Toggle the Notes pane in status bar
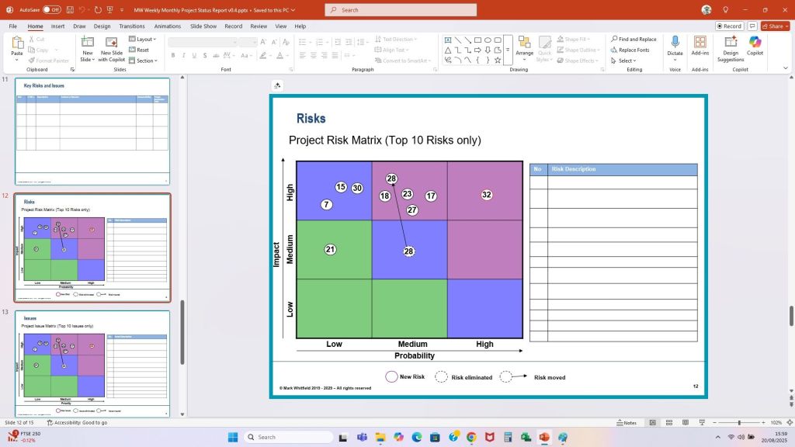Viewport: 795px width, 447px height. [x=627, y=423]
